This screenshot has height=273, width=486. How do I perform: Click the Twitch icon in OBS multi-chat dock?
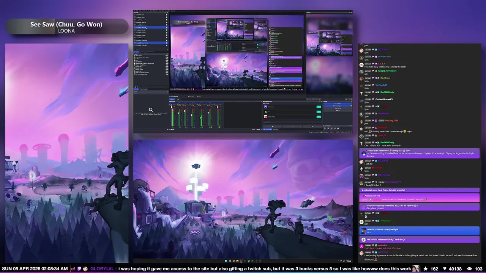click(x=266, y=107)
